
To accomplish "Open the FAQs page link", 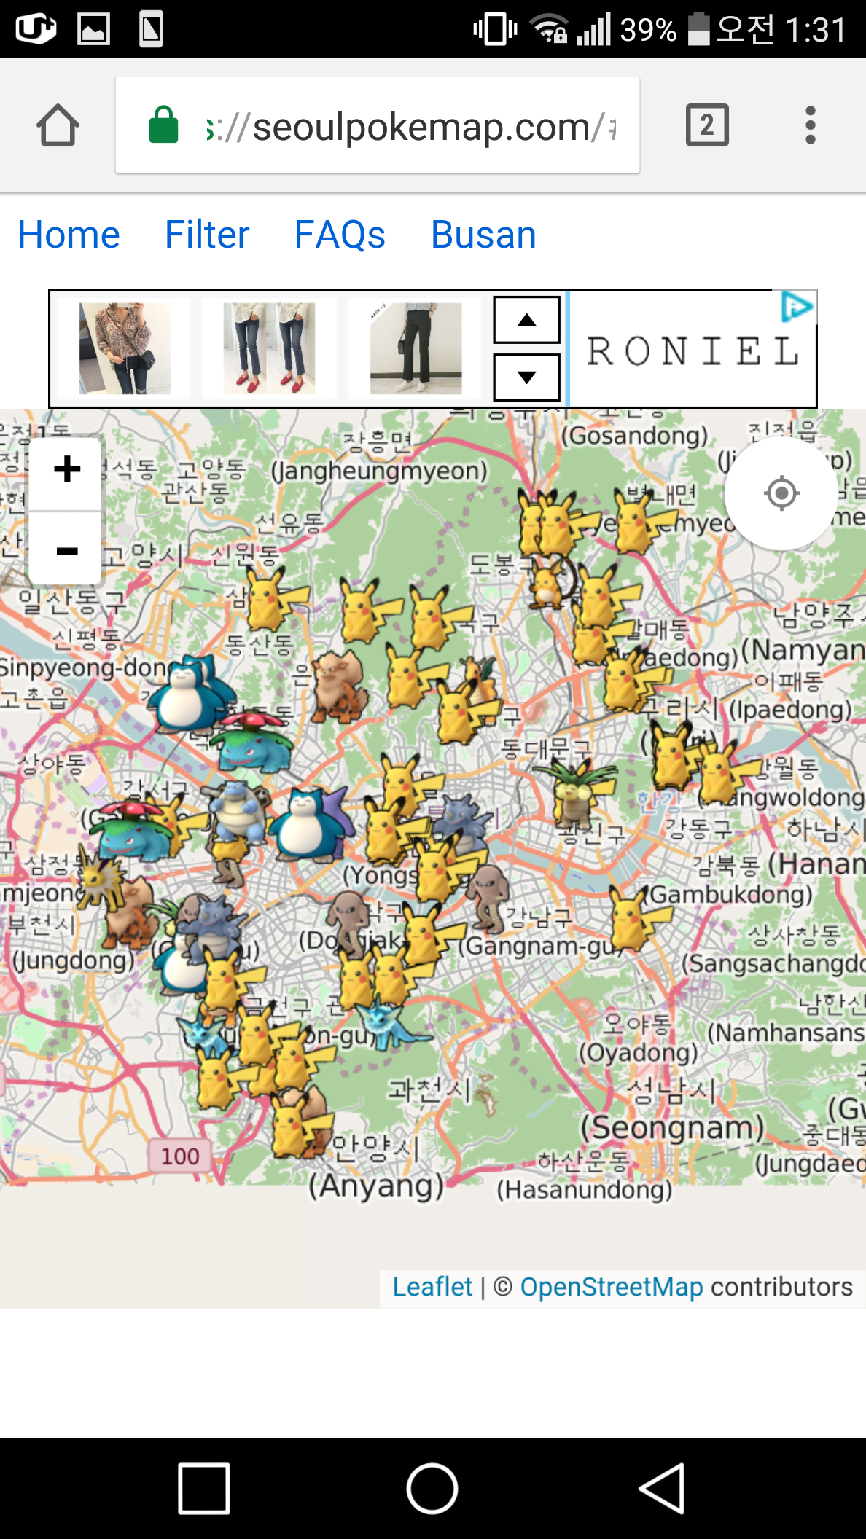I will click(340, 235).
